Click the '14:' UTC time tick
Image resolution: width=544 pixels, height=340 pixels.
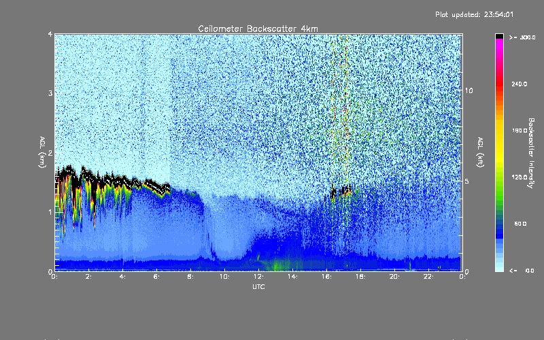(293, 277)
